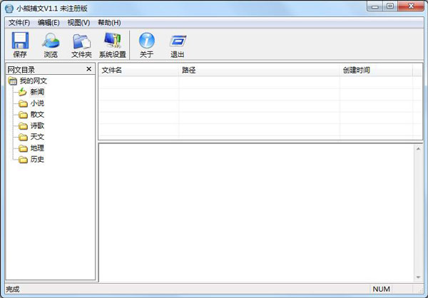Click the folder icon beside 历史
This screenshot has height=298, width=428.
[23, 160]
